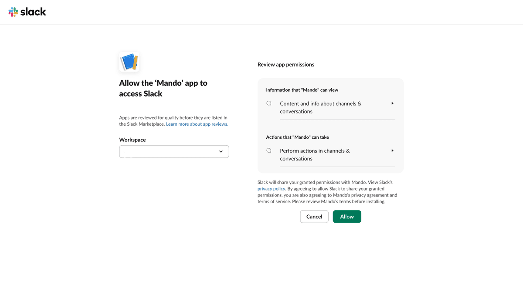The width and height of the screenshot is (523, 284).
Task: Click the speech bubble icon beside Perform actions
Action: tap(269, 150)
